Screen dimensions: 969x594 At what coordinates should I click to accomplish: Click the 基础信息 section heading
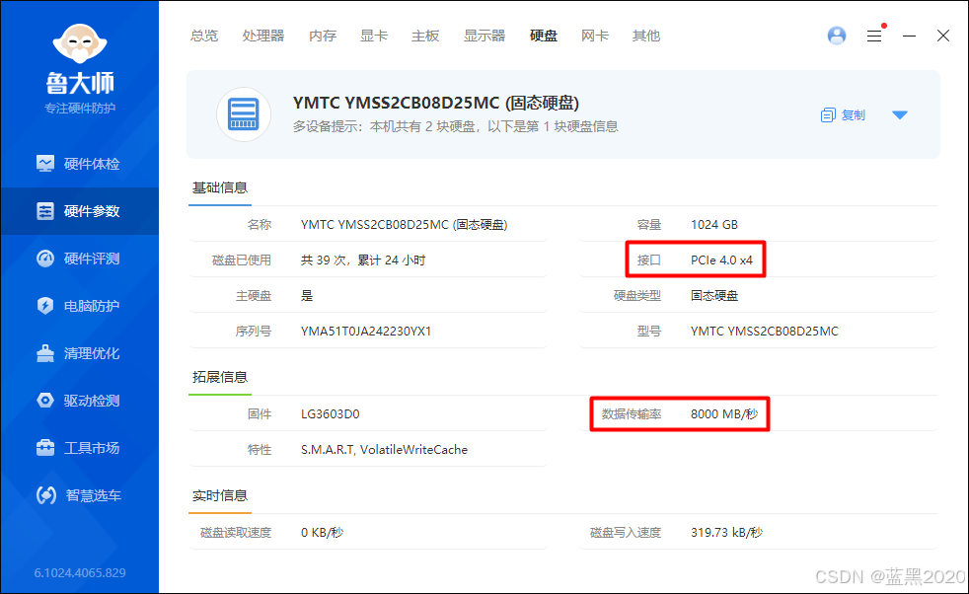(x=220, y=187)
